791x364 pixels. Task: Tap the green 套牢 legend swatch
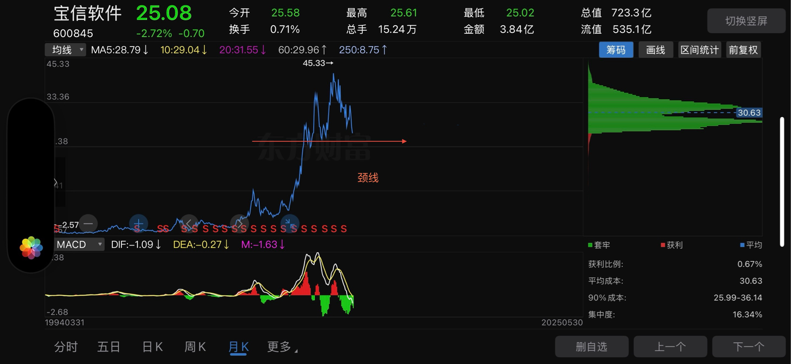(590, 245)
